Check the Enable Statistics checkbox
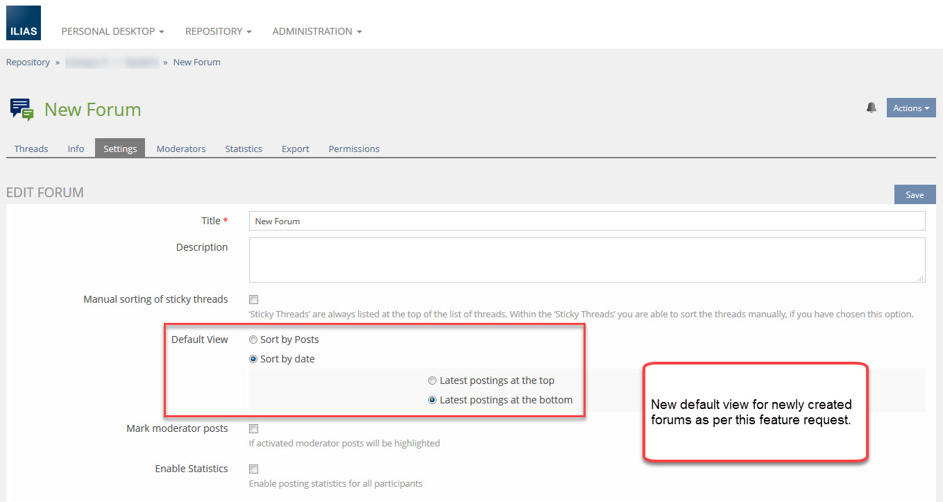Image resolution: width=943 pixels, height=502 pixels. [x=253, y=469]
